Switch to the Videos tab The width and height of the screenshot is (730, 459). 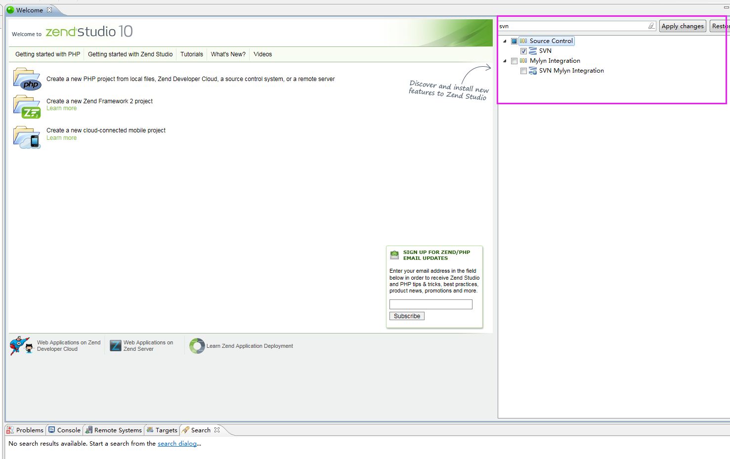[262, 54]
